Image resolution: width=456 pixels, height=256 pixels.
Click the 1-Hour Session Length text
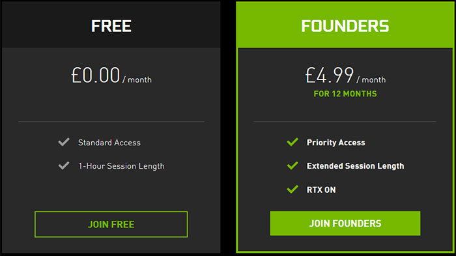[x=121, y=166]
